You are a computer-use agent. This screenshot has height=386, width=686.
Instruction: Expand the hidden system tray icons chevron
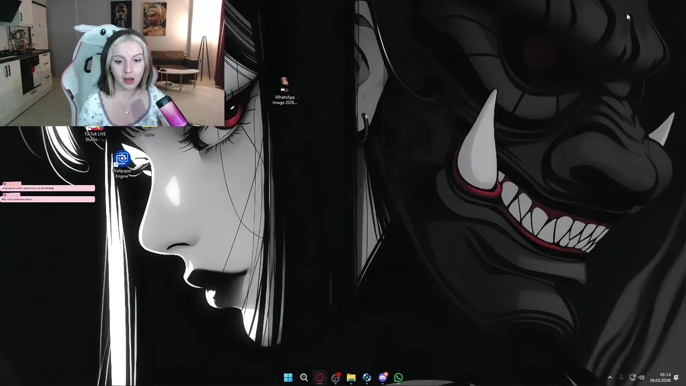tap(609, 377)
